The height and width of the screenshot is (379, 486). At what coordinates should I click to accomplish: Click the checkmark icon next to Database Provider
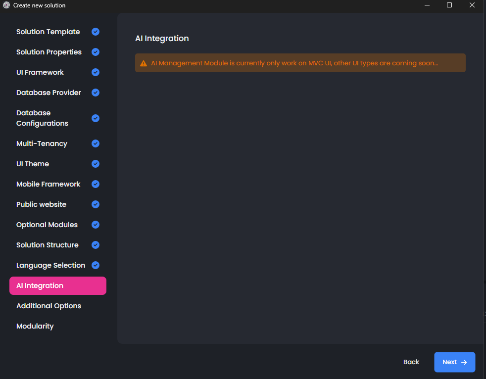[96, 93]
